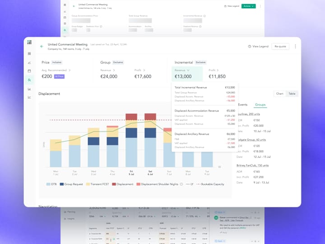The width and height of the screenshot is (325, 244).
Task: Click the Bookable Capacity legend entry
Action: click(210, 184)
